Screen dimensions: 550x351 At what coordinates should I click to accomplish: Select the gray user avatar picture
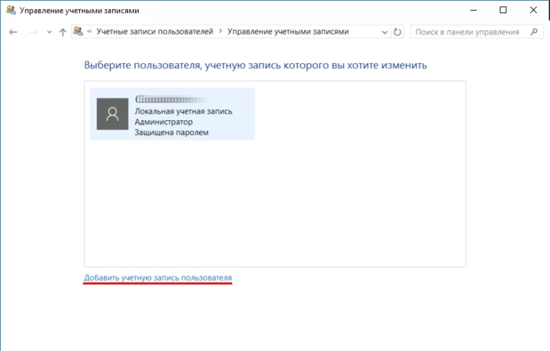tap(112, 114)
